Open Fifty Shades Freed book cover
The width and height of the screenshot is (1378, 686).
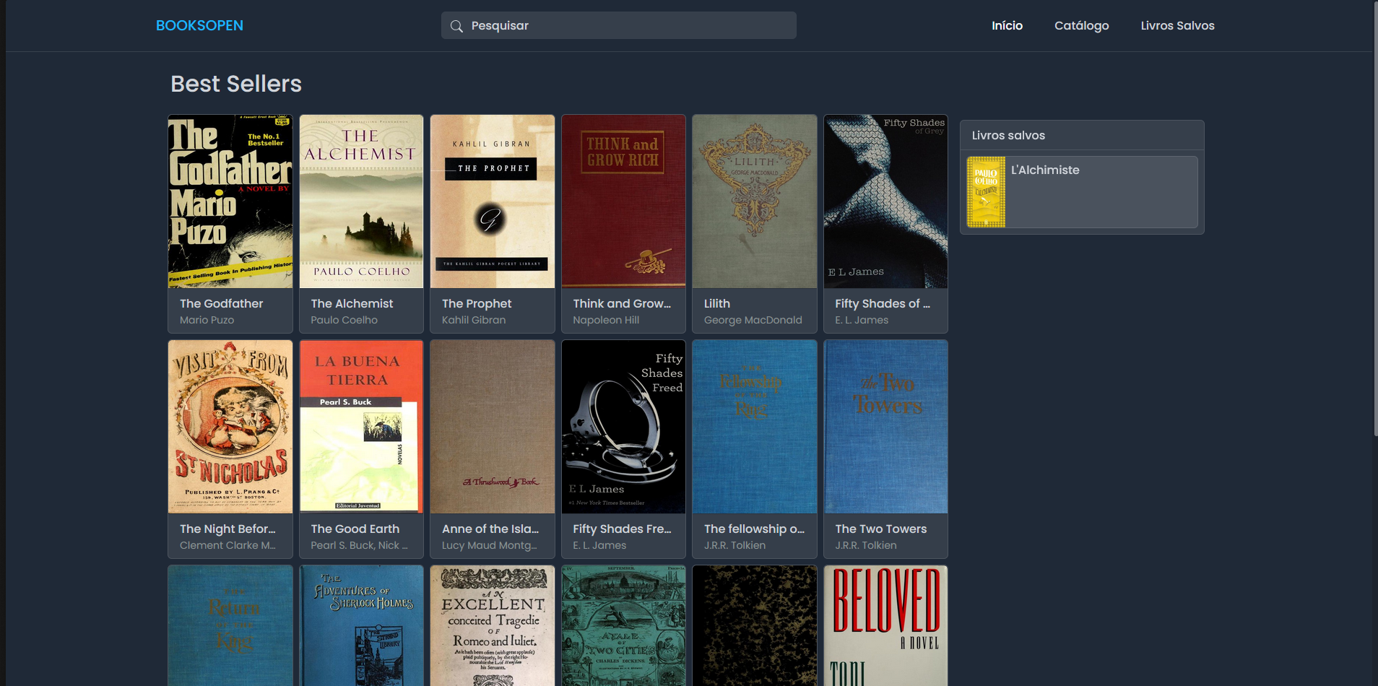[x=623, y=427]
